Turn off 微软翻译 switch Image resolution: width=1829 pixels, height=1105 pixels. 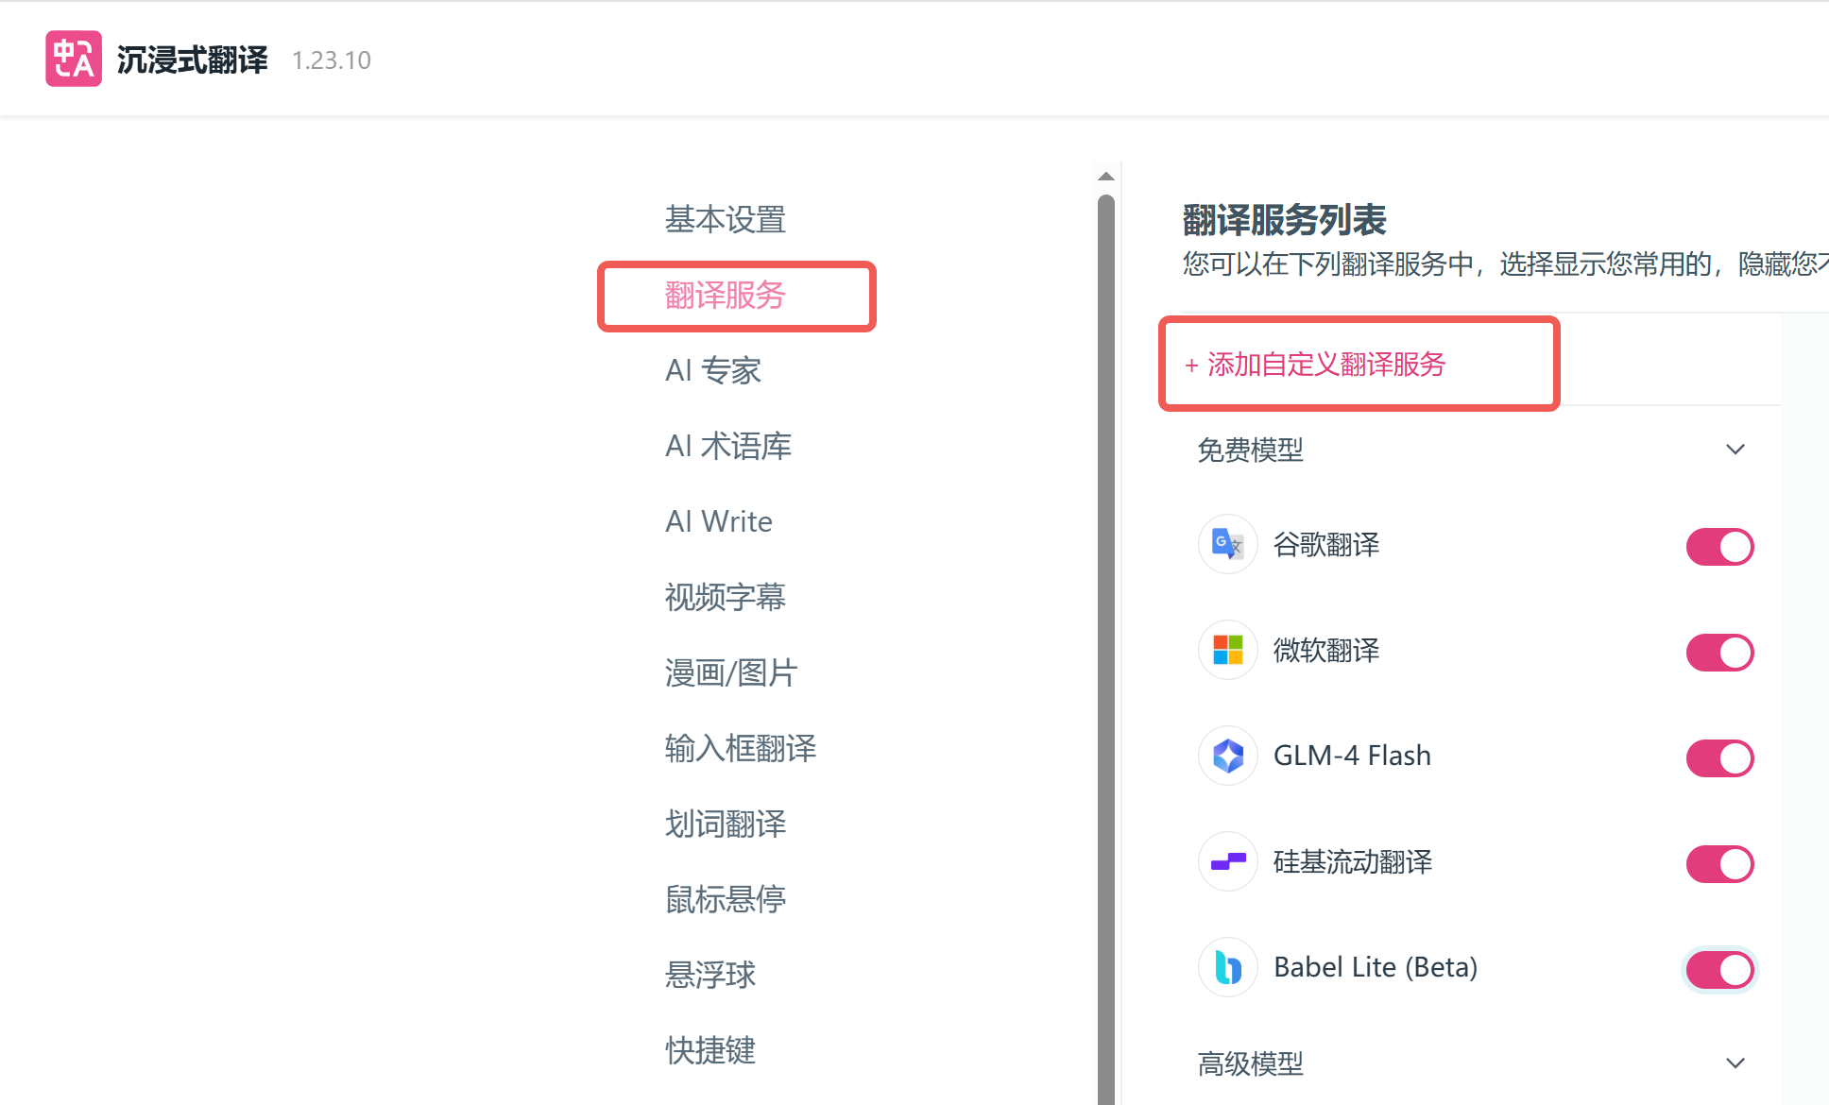point(1718,652)
